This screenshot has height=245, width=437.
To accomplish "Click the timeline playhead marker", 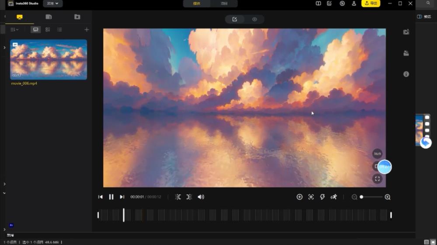I will pos(124,215).
